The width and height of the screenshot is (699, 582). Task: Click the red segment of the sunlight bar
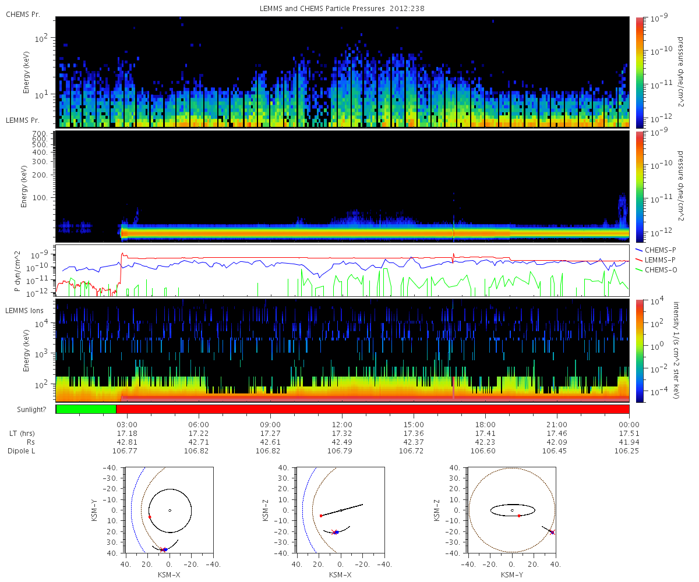coord(373,409)
